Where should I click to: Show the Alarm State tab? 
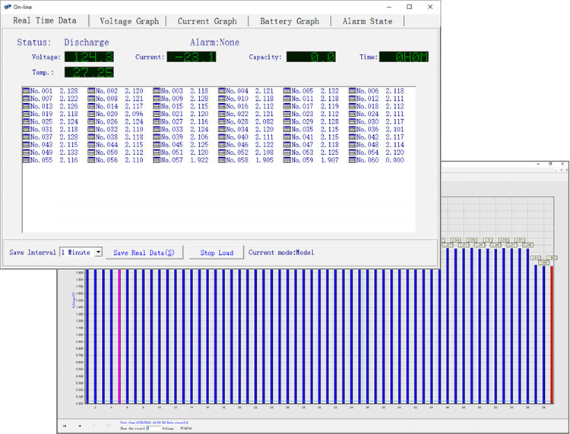click(367, 21)
